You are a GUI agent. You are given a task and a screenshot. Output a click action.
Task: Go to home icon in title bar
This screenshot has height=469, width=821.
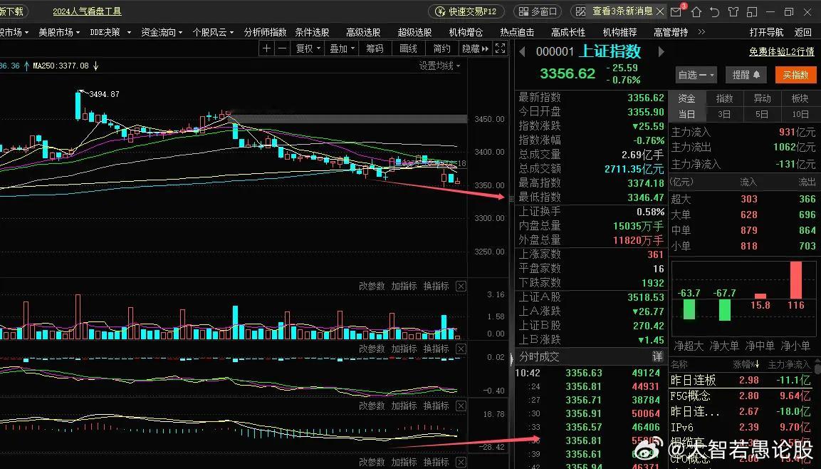696,11
